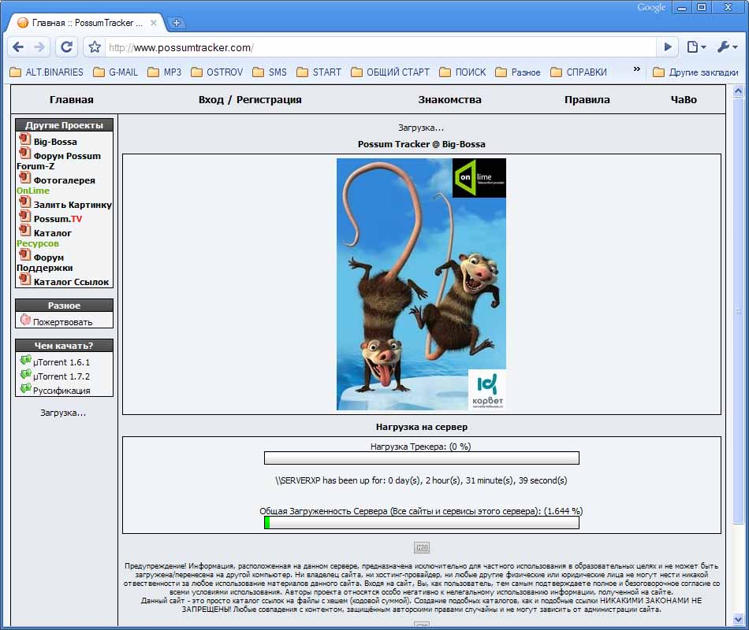This screenshot has height=630, width=749.
Task: Open the MP3 bookmarks folder
Action: pos(165,72)
